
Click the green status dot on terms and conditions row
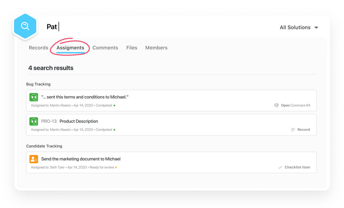(x=114, y=105)
